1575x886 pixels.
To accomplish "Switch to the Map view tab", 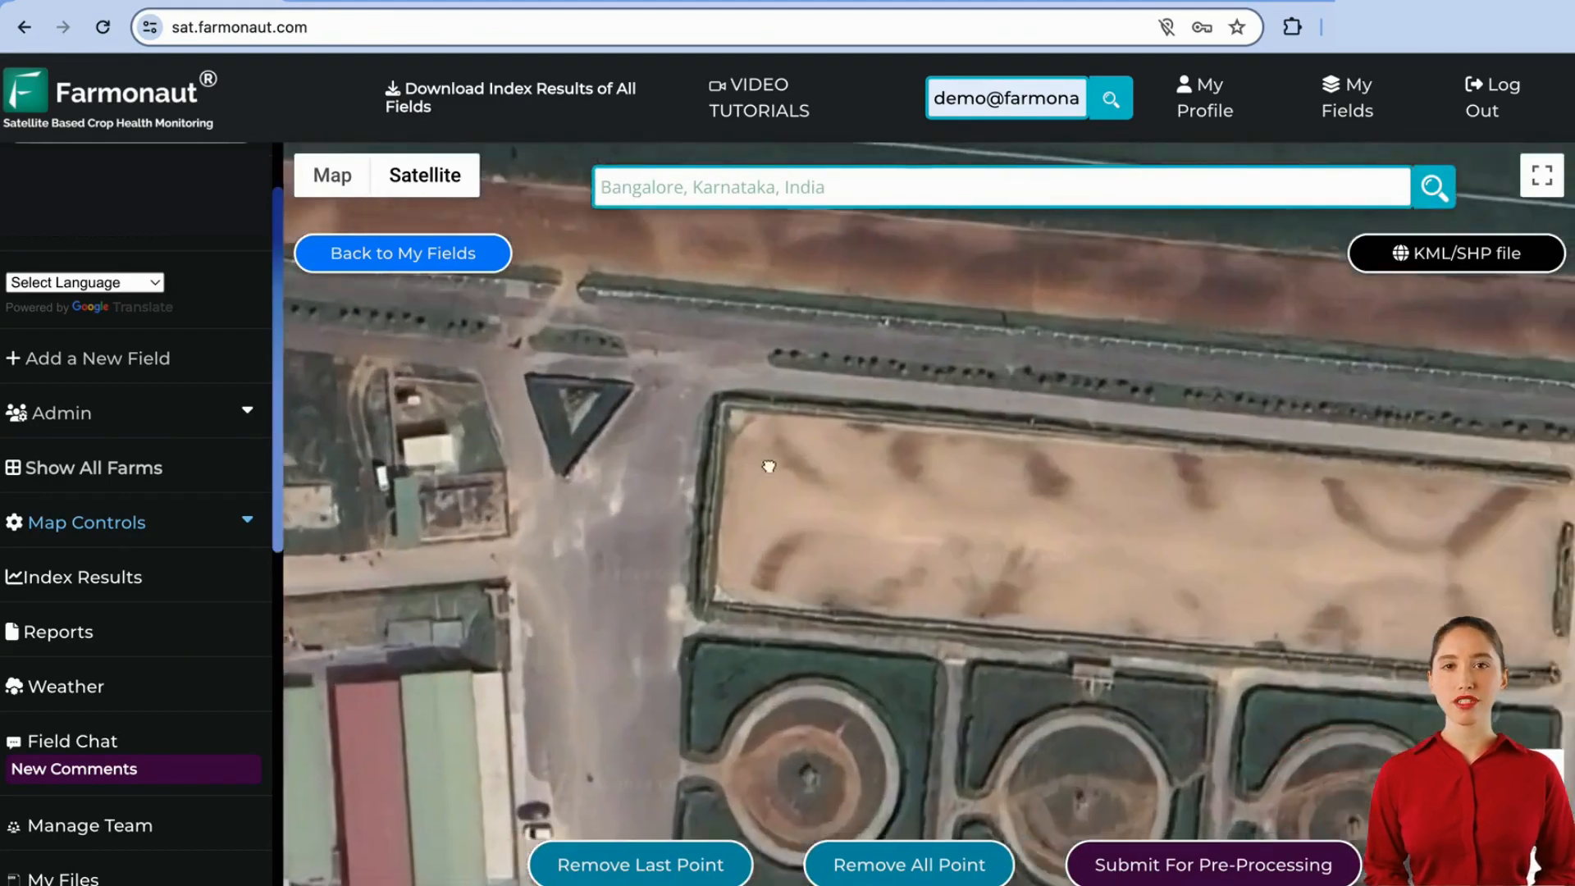I will click(x=332, y=175).
